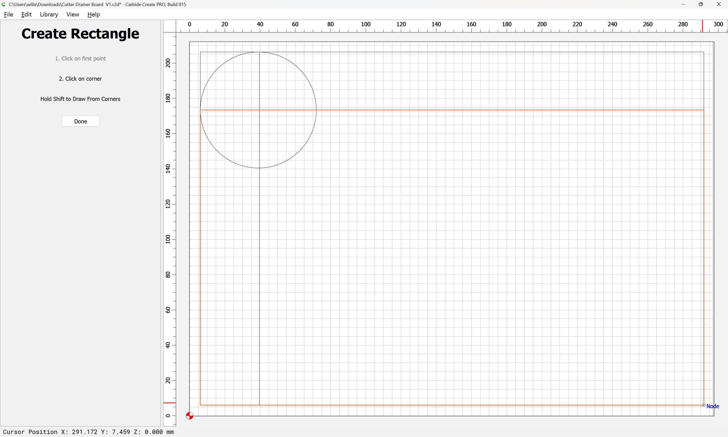728x437 pixels.
Task: Click the '2. Click on corner' instruction text
Action: point(80,79)
